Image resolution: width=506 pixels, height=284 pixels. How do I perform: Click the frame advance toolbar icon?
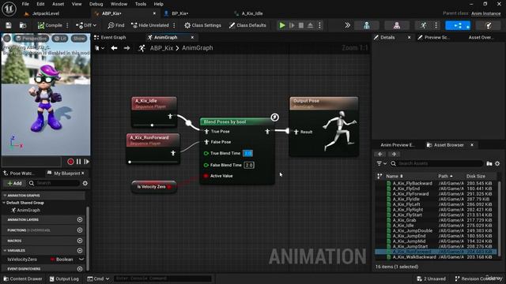pos(292,25)
